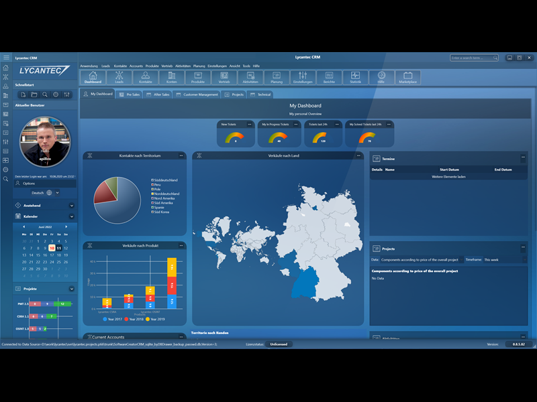This screenshot has width=537, height=402.
Task: Collapse the Kalender section
Action: click(72, 216)
